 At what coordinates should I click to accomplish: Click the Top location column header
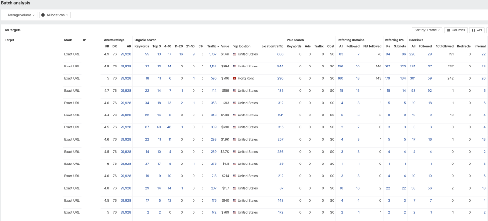pos(241,46)
